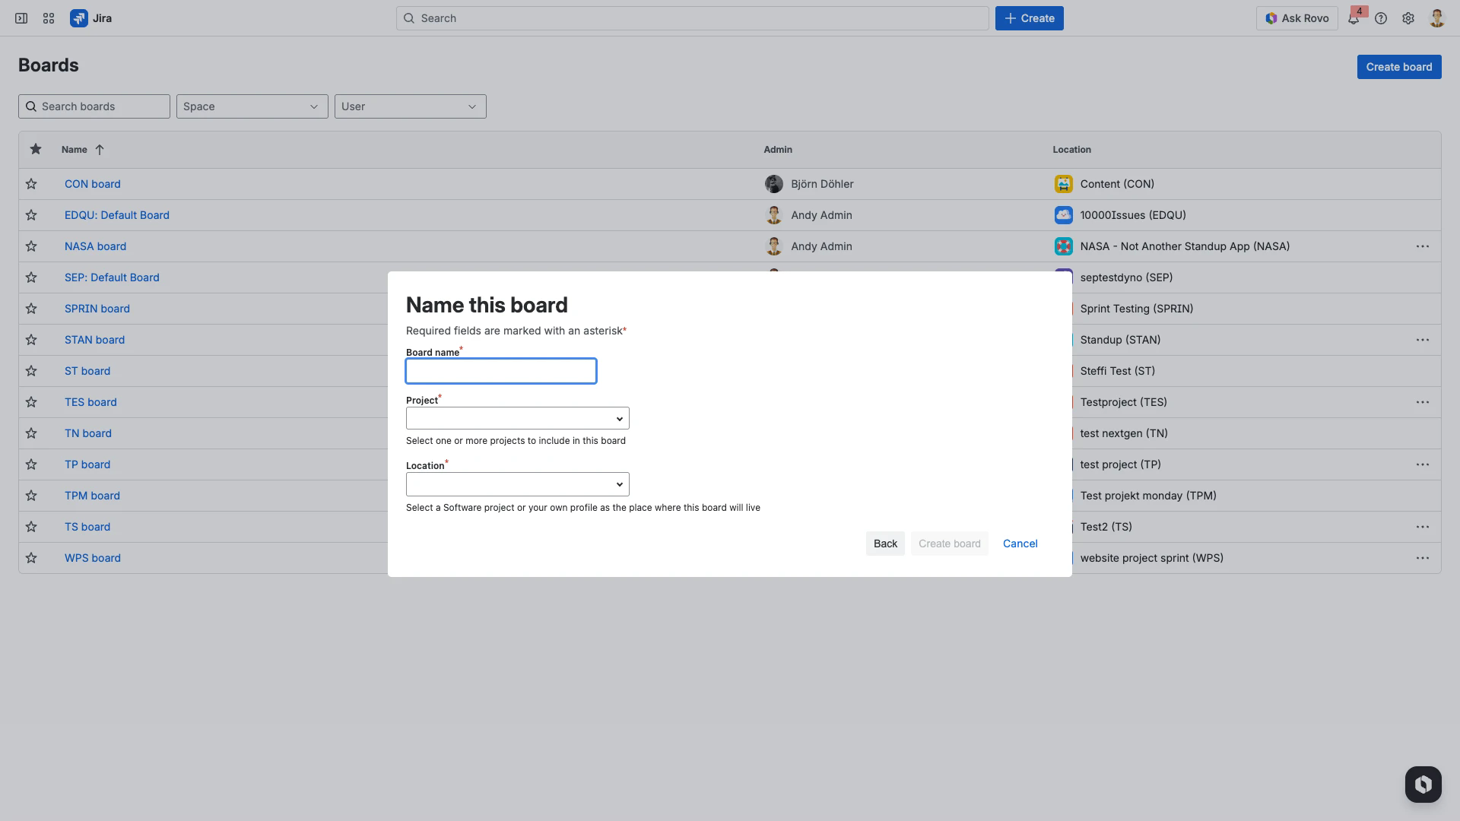
Task: Open the help menu
Action: point(1381,17)
